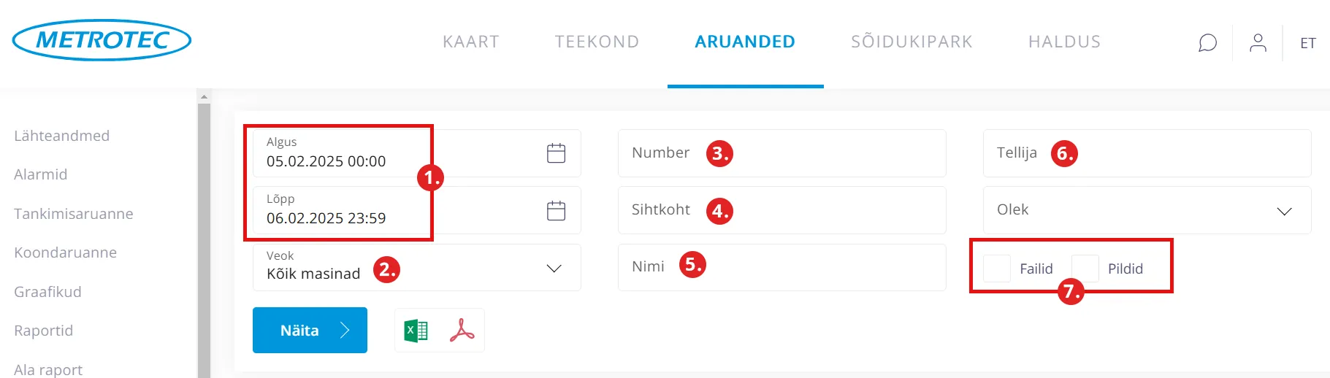Export report as PDF
The image size is (1330, 378).
[462, 331]
